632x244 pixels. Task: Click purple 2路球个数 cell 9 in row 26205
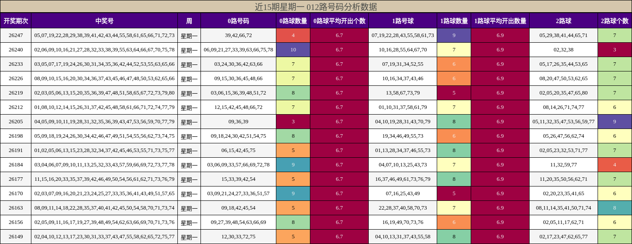coord(615,122)
